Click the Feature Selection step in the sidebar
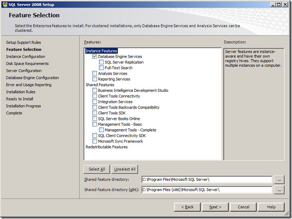The width and height of the screenshot is (292, 219). (24, 49)
